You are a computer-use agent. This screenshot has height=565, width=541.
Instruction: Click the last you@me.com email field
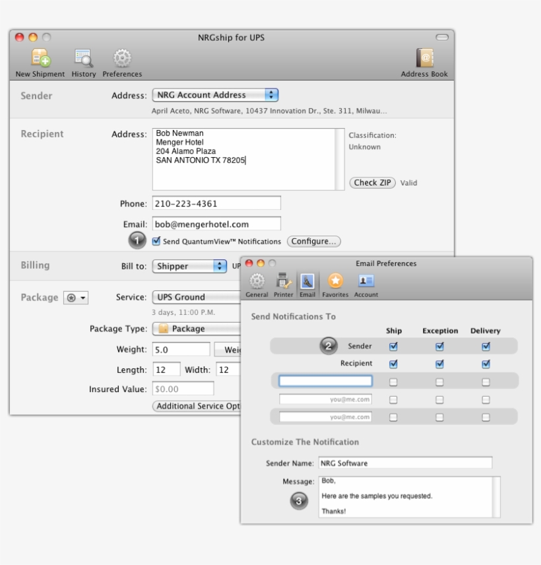coord(326,417)
